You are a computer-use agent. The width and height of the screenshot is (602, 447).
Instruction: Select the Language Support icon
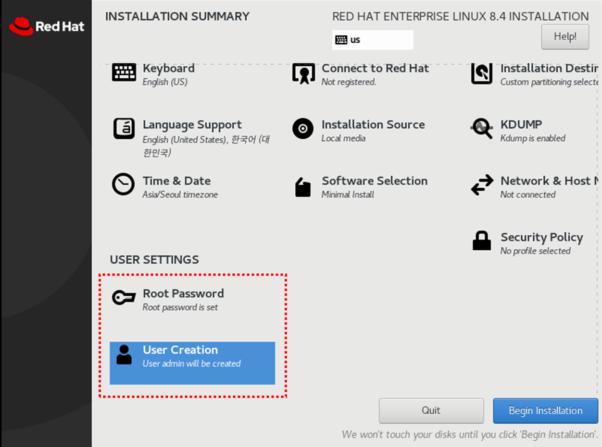124,129
